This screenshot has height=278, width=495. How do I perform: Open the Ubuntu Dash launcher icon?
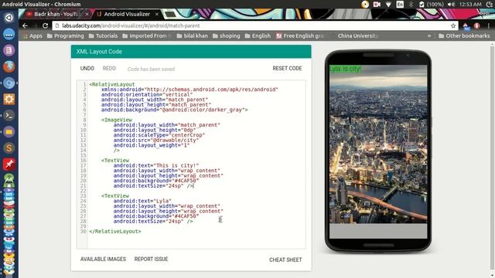coord(9,18)
